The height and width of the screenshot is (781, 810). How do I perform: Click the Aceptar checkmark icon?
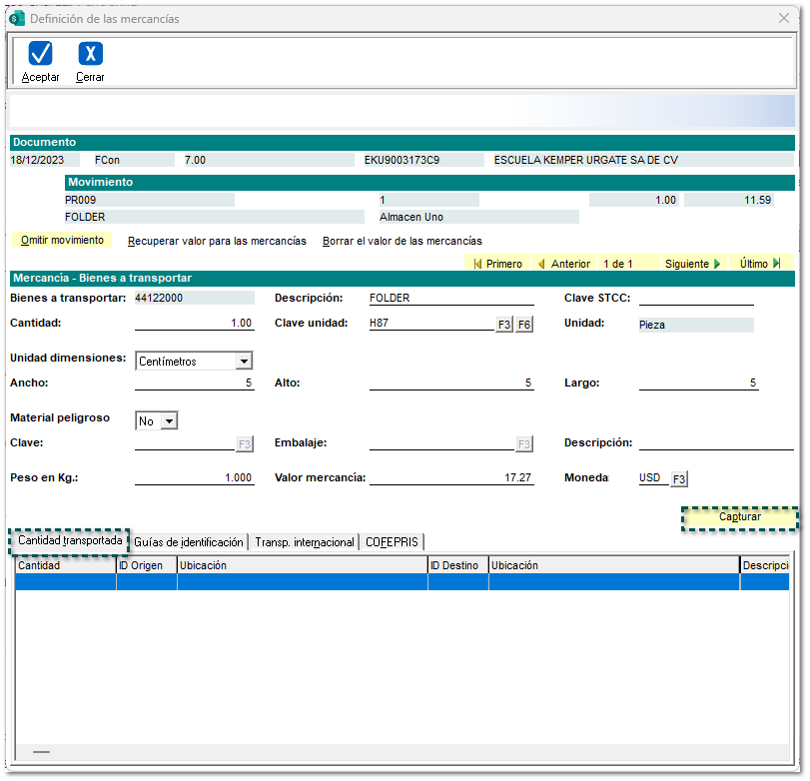coord(40,54)
